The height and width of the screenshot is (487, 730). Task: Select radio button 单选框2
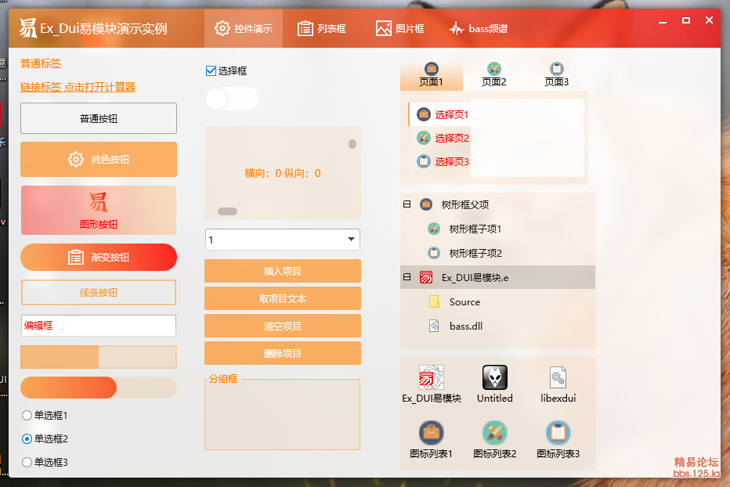click(x=27, y=438)
